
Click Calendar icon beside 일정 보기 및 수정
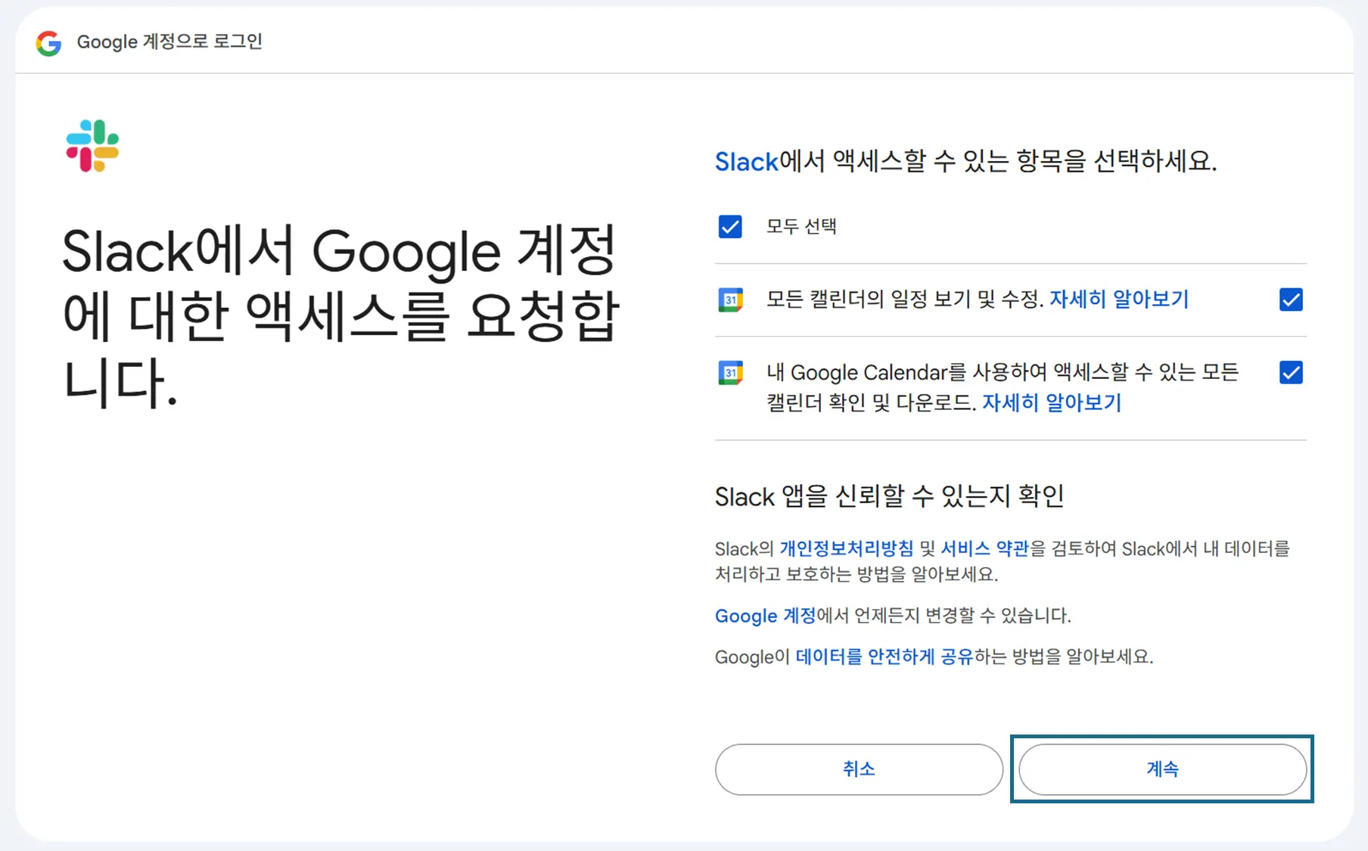pos(730,300)
